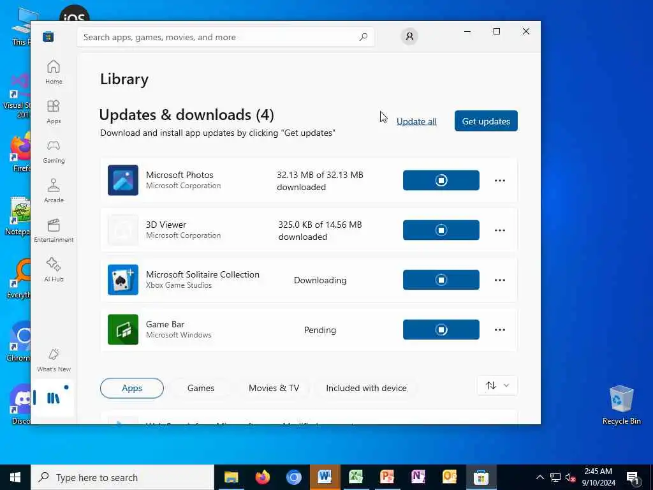Open Chromium browser from the taskbar
653x490 pixels.
[293, 477]
